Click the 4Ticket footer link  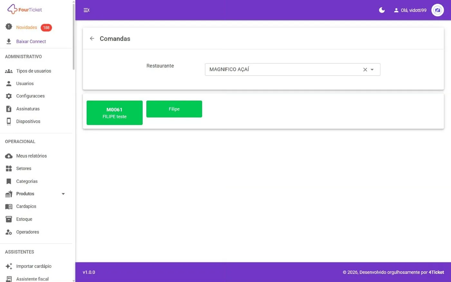pyautogui.click(x=436, y=272)
